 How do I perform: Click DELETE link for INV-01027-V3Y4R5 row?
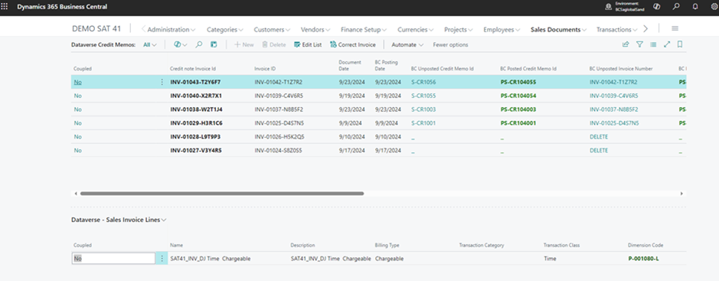(x=599, y=150)
